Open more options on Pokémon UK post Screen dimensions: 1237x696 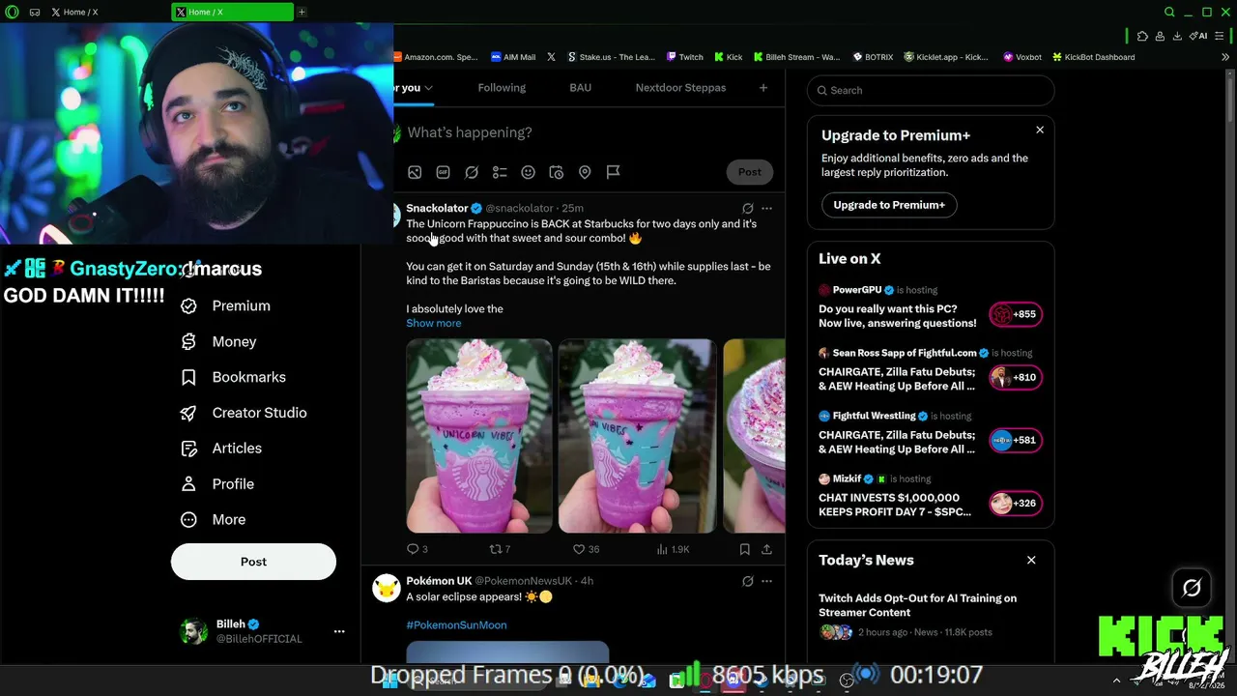click(x=766, y=581)
